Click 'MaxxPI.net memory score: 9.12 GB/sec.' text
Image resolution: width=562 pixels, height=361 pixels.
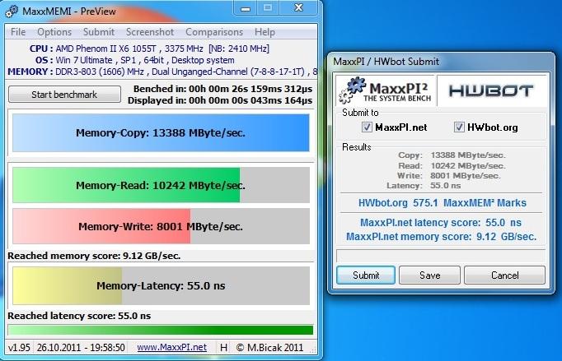(441, 237)
